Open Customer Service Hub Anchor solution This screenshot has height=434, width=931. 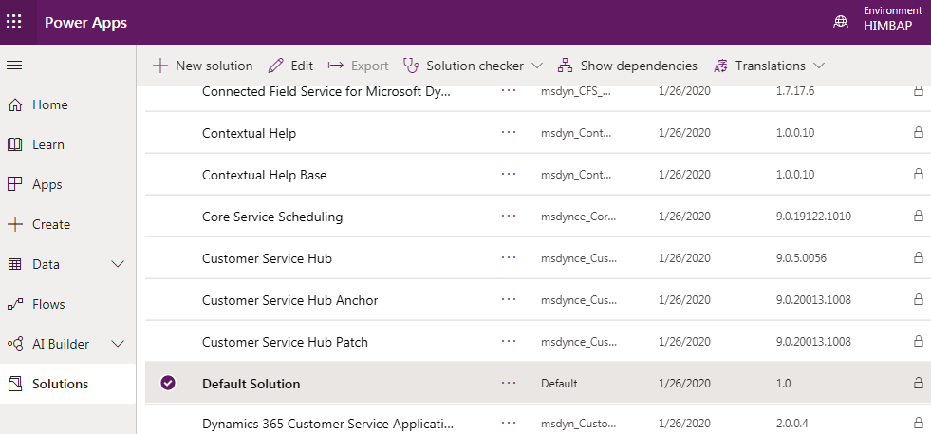click(289, 300)
